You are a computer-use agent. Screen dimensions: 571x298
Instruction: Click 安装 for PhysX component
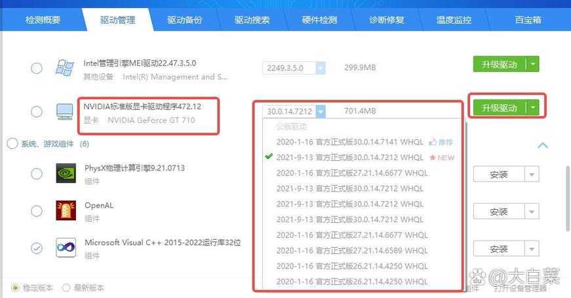pos(499,174)
